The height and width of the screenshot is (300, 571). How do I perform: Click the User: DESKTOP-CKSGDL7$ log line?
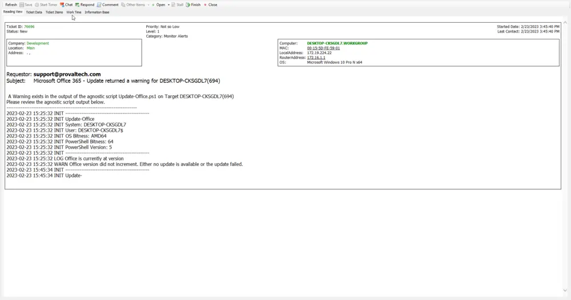click(x=65, y=130)
